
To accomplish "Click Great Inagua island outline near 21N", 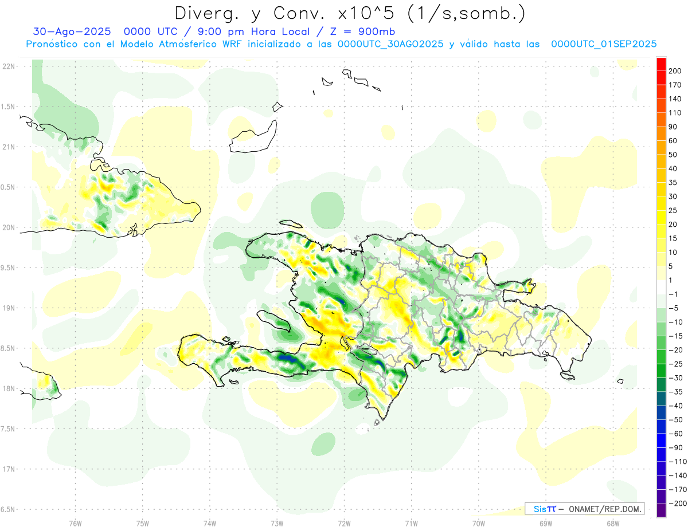I will (253, 136).
